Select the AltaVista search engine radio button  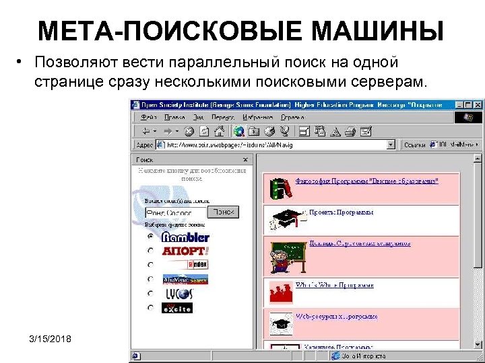point(151,279)
